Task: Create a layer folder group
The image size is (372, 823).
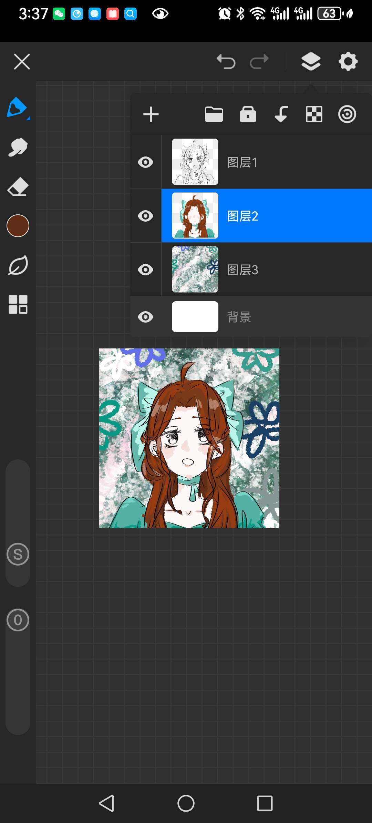Action: pos(214,114)
